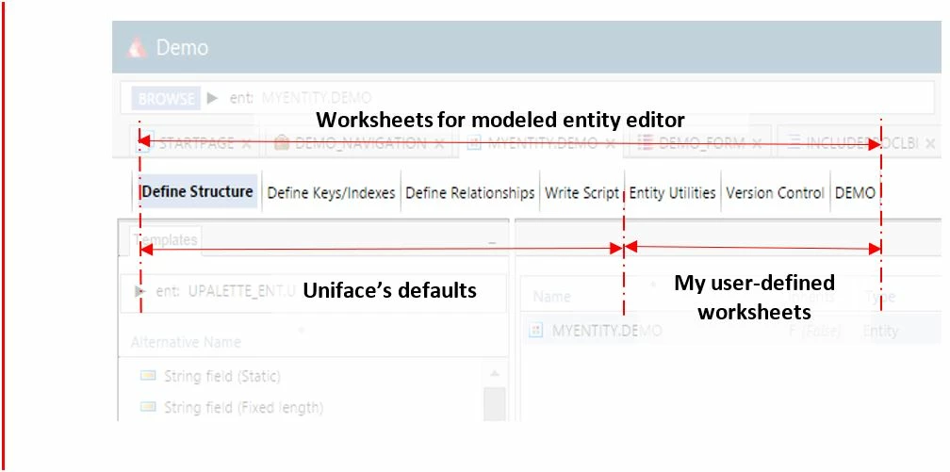Click the UPALETTE_ENT template path arrow

pos(140,291)
